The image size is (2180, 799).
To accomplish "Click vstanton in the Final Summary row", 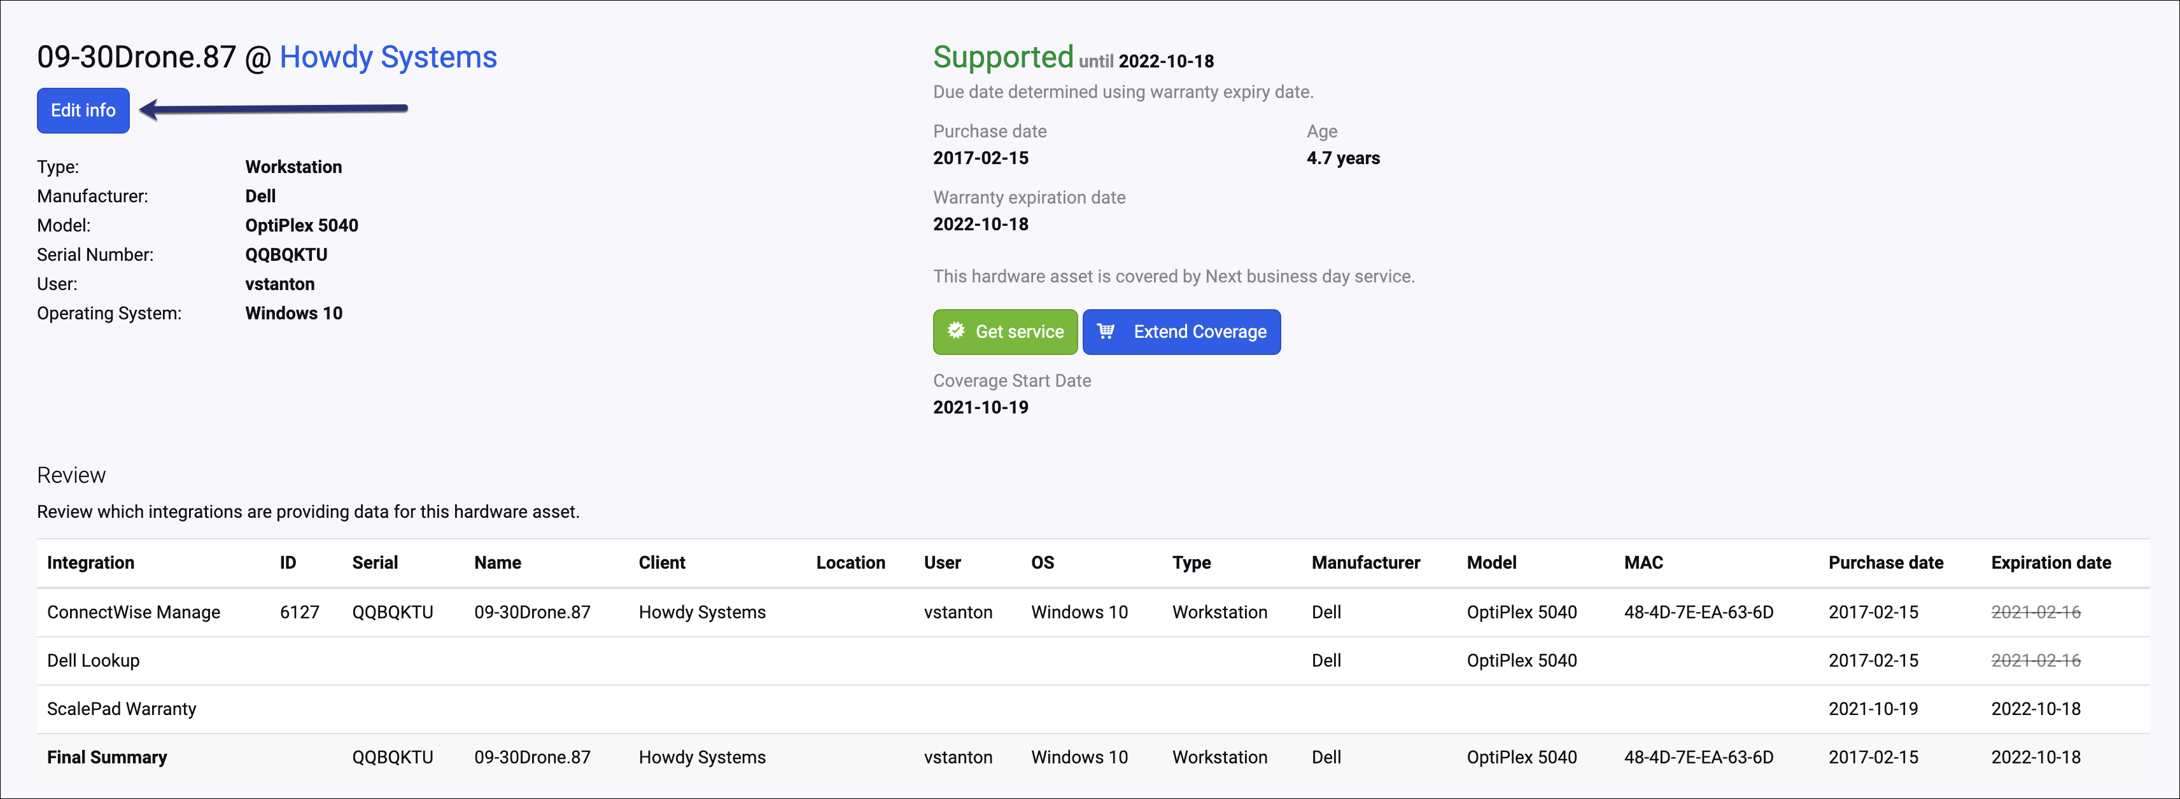I will coord(958,757).
